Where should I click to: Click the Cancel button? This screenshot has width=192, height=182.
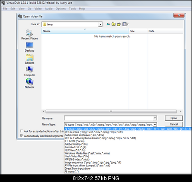174,124
